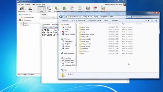Click the Nova pasta button in Explorer
The height and width of the screenshot is (92, 163).
point(115,20)
